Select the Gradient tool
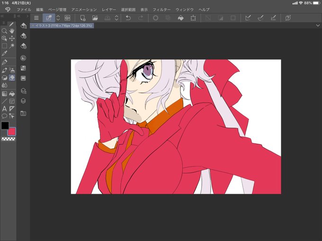 tap(4, 94)
